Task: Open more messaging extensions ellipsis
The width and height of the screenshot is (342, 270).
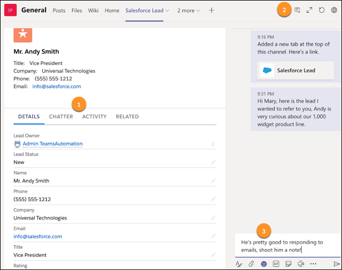Action: tap(313, 264)
